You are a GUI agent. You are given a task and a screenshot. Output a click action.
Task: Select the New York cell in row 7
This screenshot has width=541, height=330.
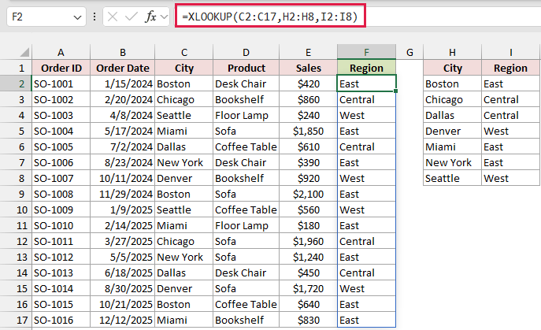pyautogui.click(x=184, y=162)
